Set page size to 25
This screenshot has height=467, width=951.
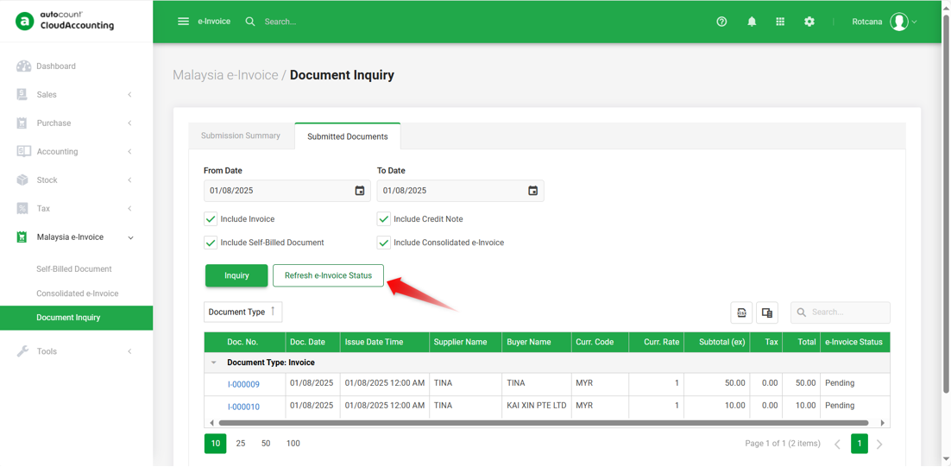tap(241, 444)
